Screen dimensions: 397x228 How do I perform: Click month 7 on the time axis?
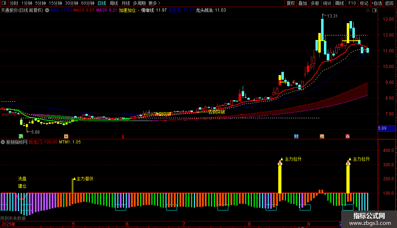pos(184,224)
